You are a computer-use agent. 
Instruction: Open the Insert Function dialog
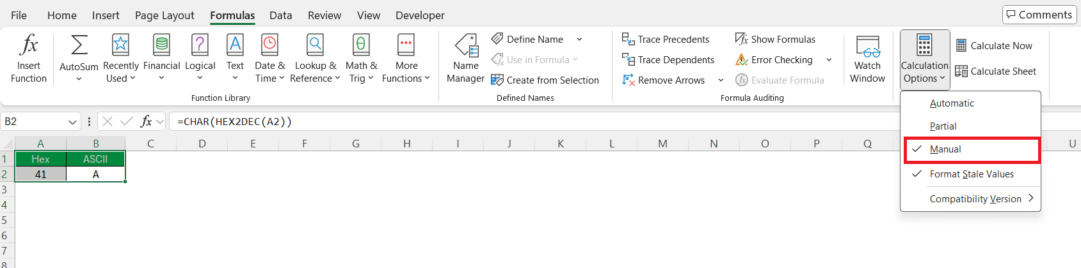(29, 58)
